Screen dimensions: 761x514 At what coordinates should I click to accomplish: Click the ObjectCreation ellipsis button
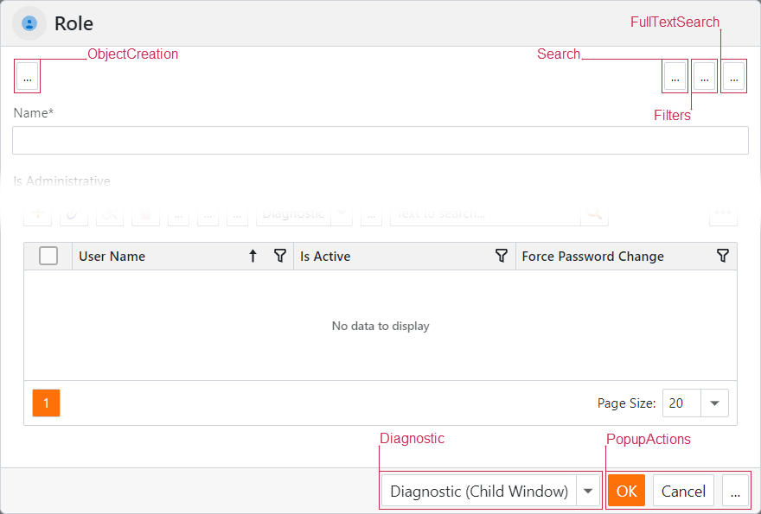click(x=27, y=76)
